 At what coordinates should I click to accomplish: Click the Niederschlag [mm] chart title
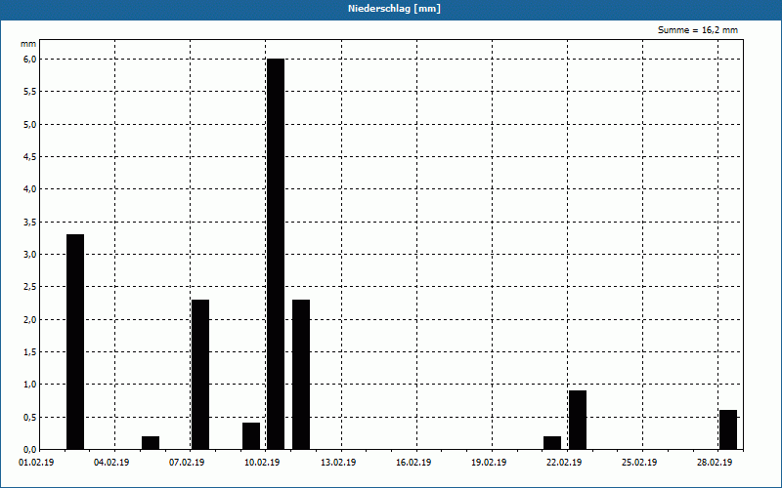pyautogui.click(x=394, y=9)
